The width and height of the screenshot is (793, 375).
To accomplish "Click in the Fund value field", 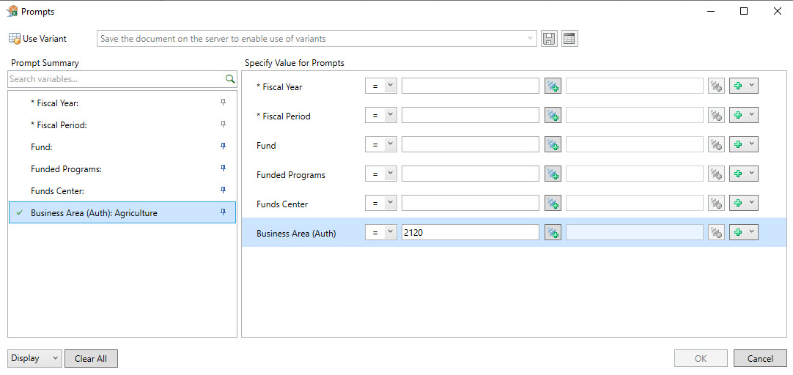I will pos(471,145).
